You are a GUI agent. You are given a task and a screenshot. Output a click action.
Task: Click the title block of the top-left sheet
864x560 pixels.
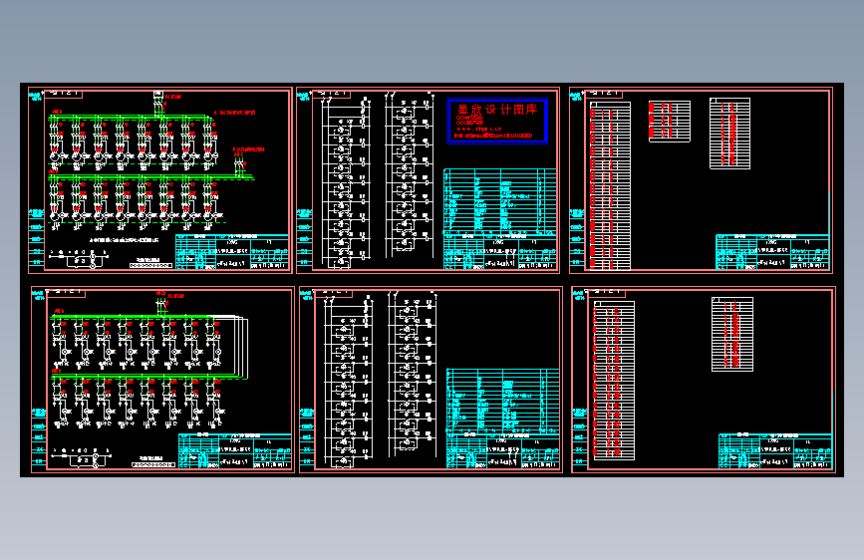pyautogui.click(x=232, y=252)
